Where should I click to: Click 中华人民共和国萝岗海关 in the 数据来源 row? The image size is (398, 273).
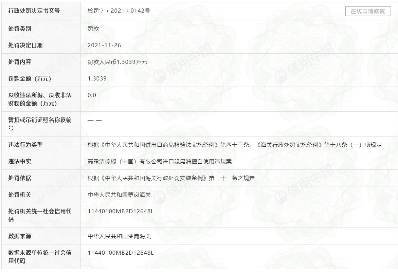coord(119,236)
